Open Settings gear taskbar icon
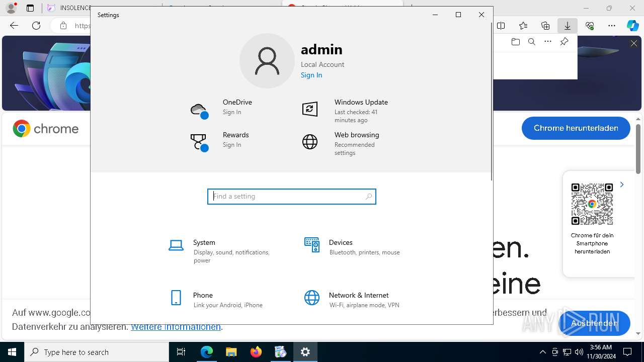644x362 pixels. [x=305, y=352]
